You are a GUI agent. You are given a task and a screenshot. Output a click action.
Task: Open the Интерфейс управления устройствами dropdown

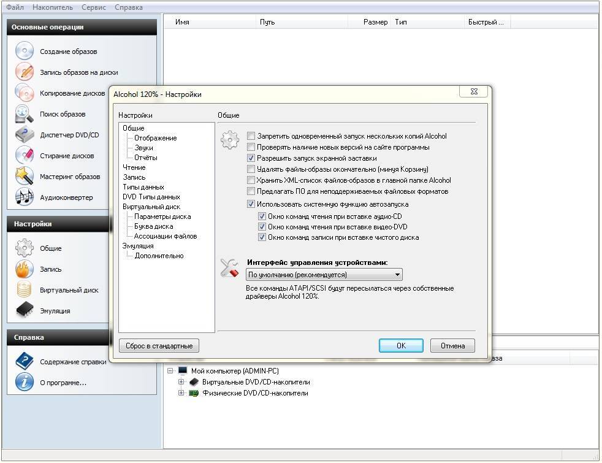[324, 275]
